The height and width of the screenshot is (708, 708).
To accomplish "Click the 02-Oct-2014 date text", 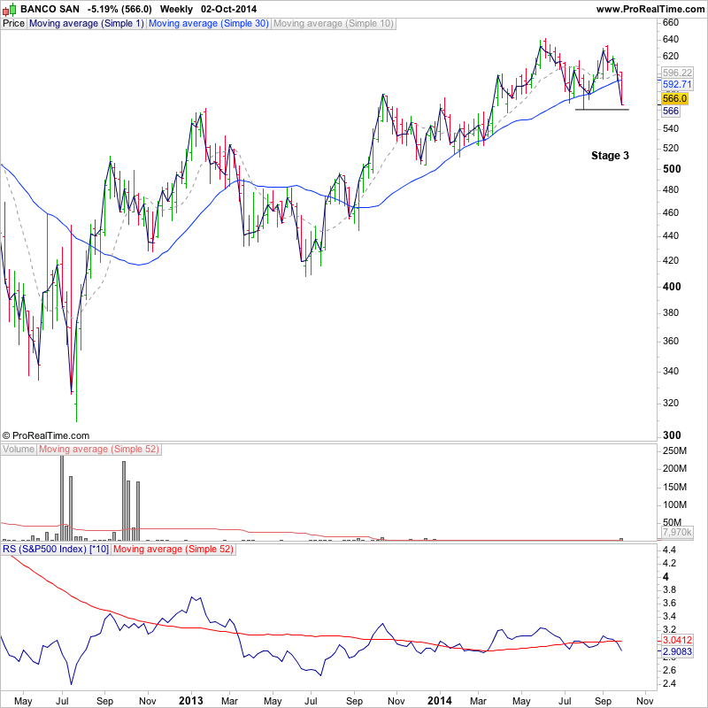I will [228, 9].
